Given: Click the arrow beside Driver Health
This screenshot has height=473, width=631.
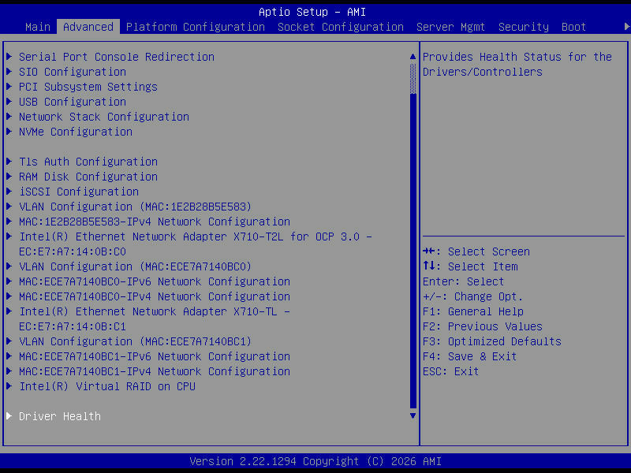Looking at the screenshot, I should [x=9, y=416].
